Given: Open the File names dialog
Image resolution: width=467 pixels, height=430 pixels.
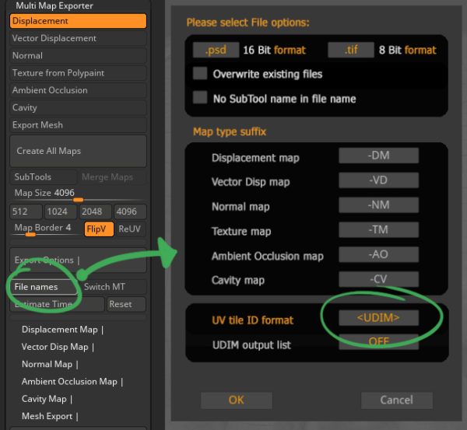Looking at the screenshot, I should coord(44,287).
